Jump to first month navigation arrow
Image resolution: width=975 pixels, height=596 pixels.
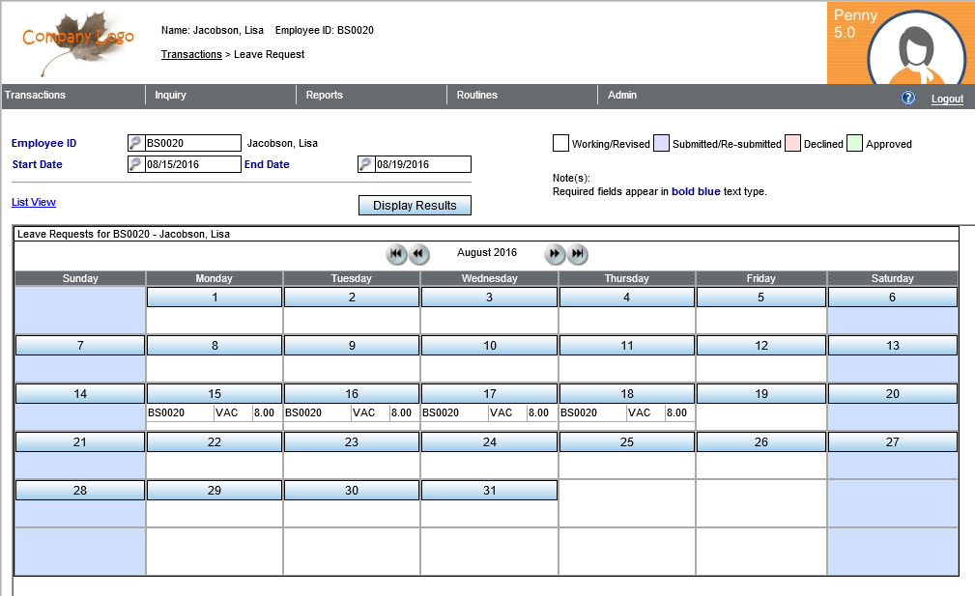pos(396,254)
